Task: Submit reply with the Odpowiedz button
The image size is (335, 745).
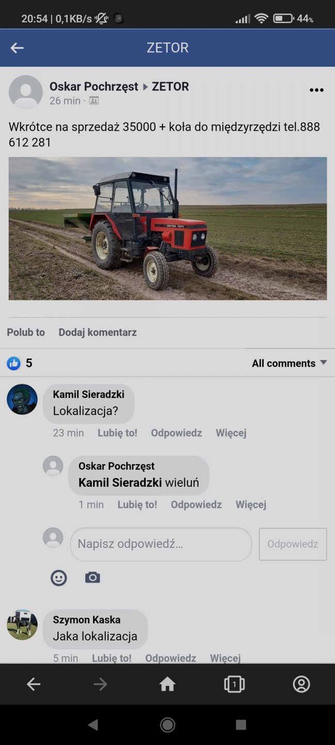Action: 293,544
